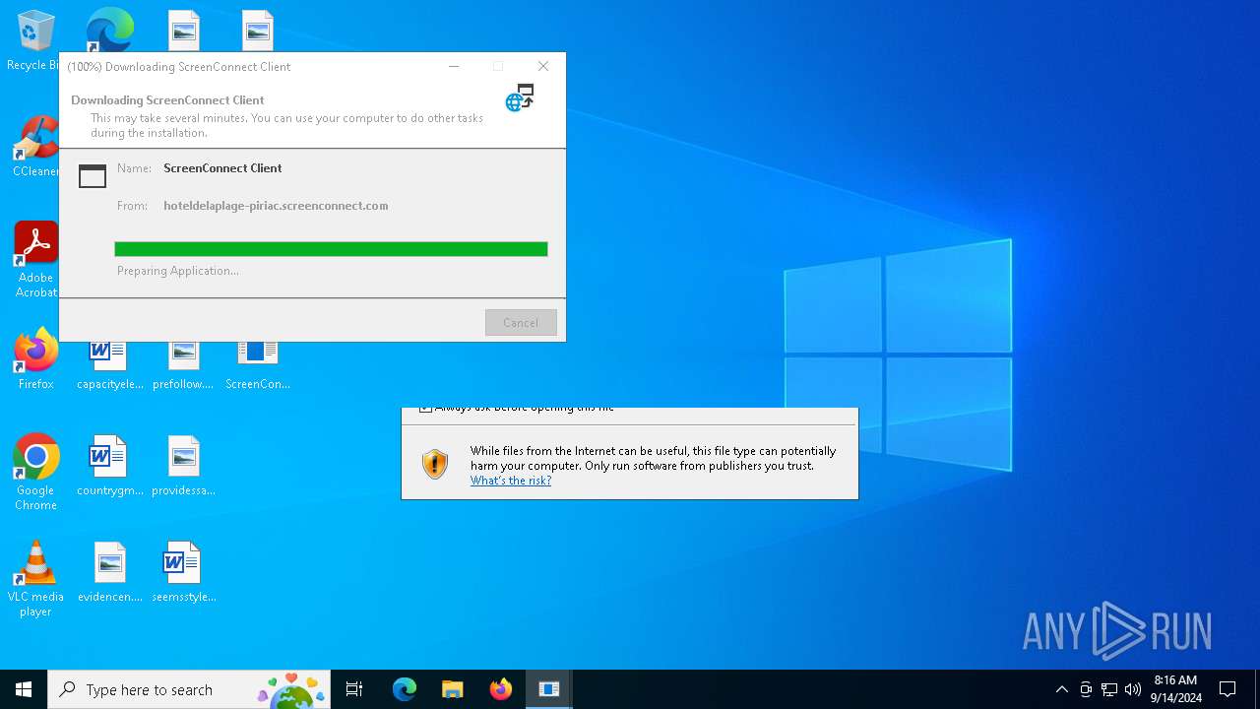Click the hoteldelaplage-piriac.screenconnect.com source text
Screen dimensions: 1260x709
tap(276, 206)
